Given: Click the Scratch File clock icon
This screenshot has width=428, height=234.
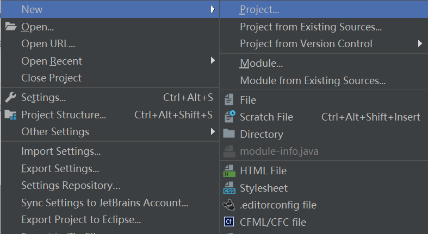Looking at the screenshot, I should click(x=229, y=117).
